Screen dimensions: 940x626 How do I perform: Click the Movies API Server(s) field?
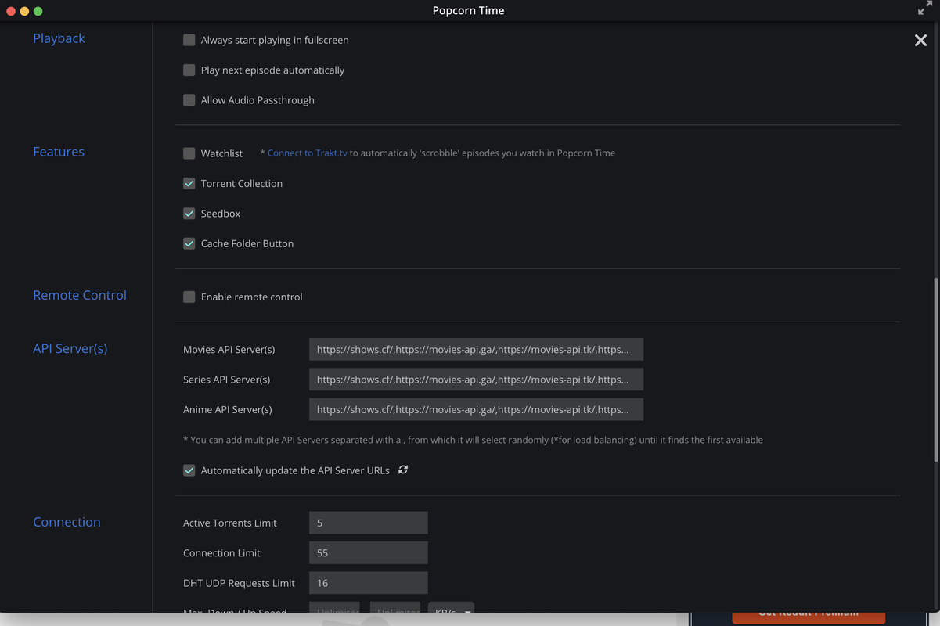476,350
